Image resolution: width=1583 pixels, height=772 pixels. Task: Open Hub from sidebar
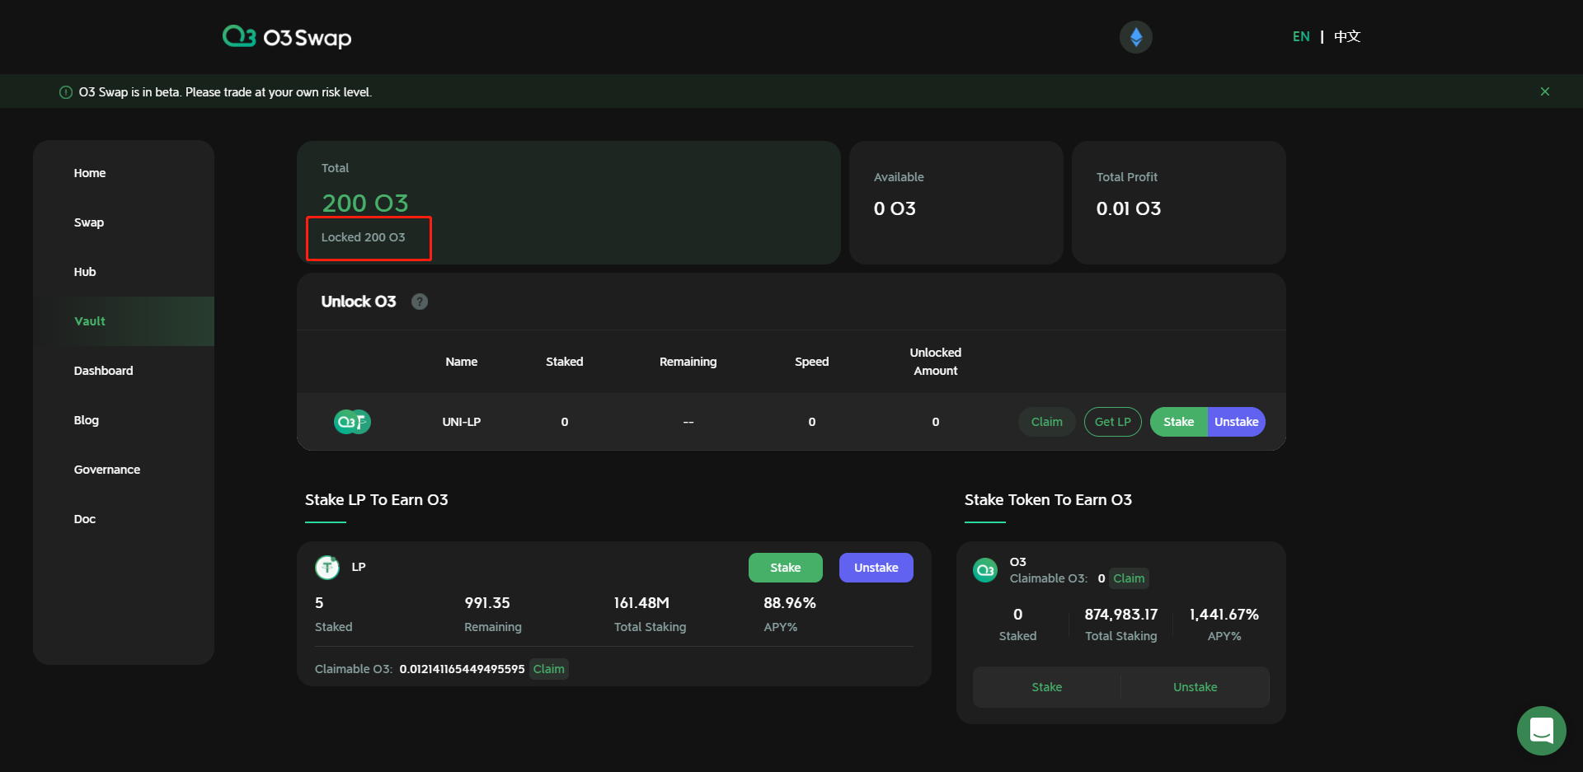(85, 272)
